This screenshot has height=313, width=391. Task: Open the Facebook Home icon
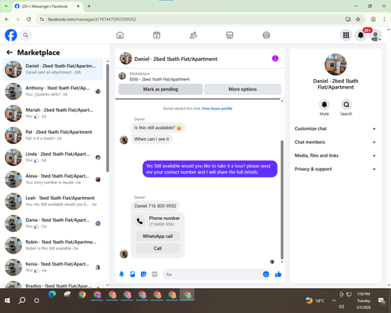(x=120, y=35)
